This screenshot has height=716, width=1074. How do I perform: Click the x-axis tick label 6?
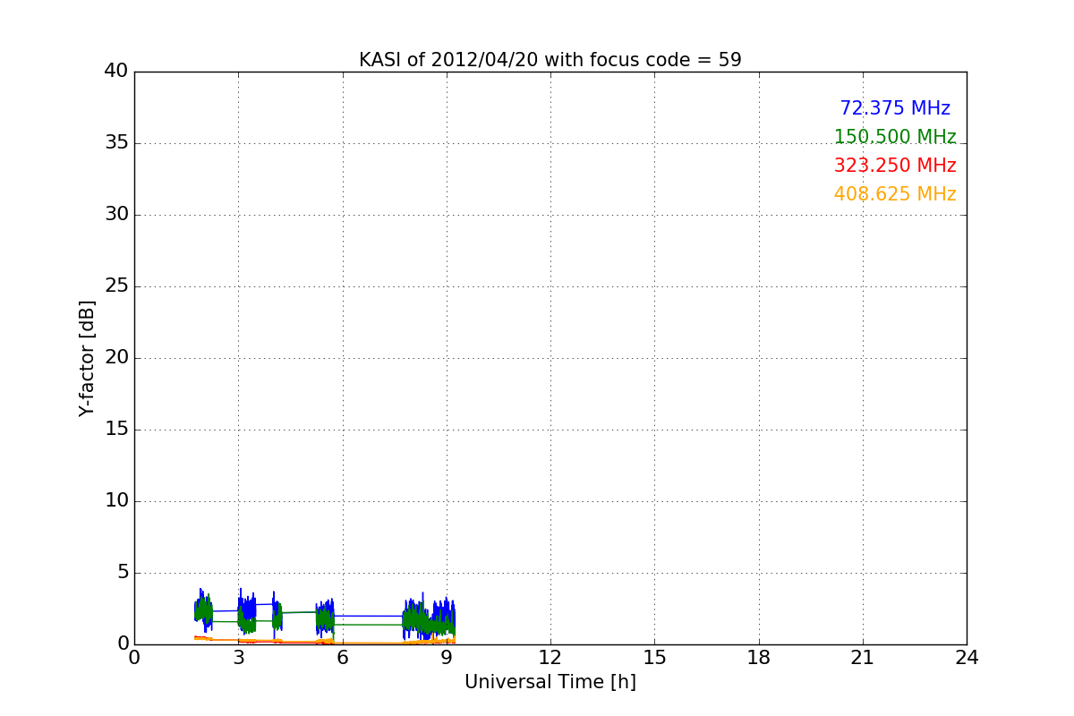(x=343, y=657)
